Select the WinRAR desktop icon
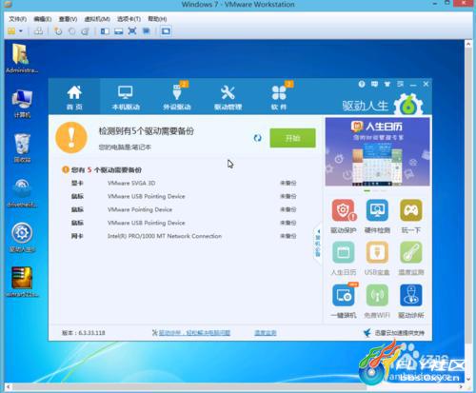Screen dimensions: 476x393 pyautogui.click(x=22, y=283)
